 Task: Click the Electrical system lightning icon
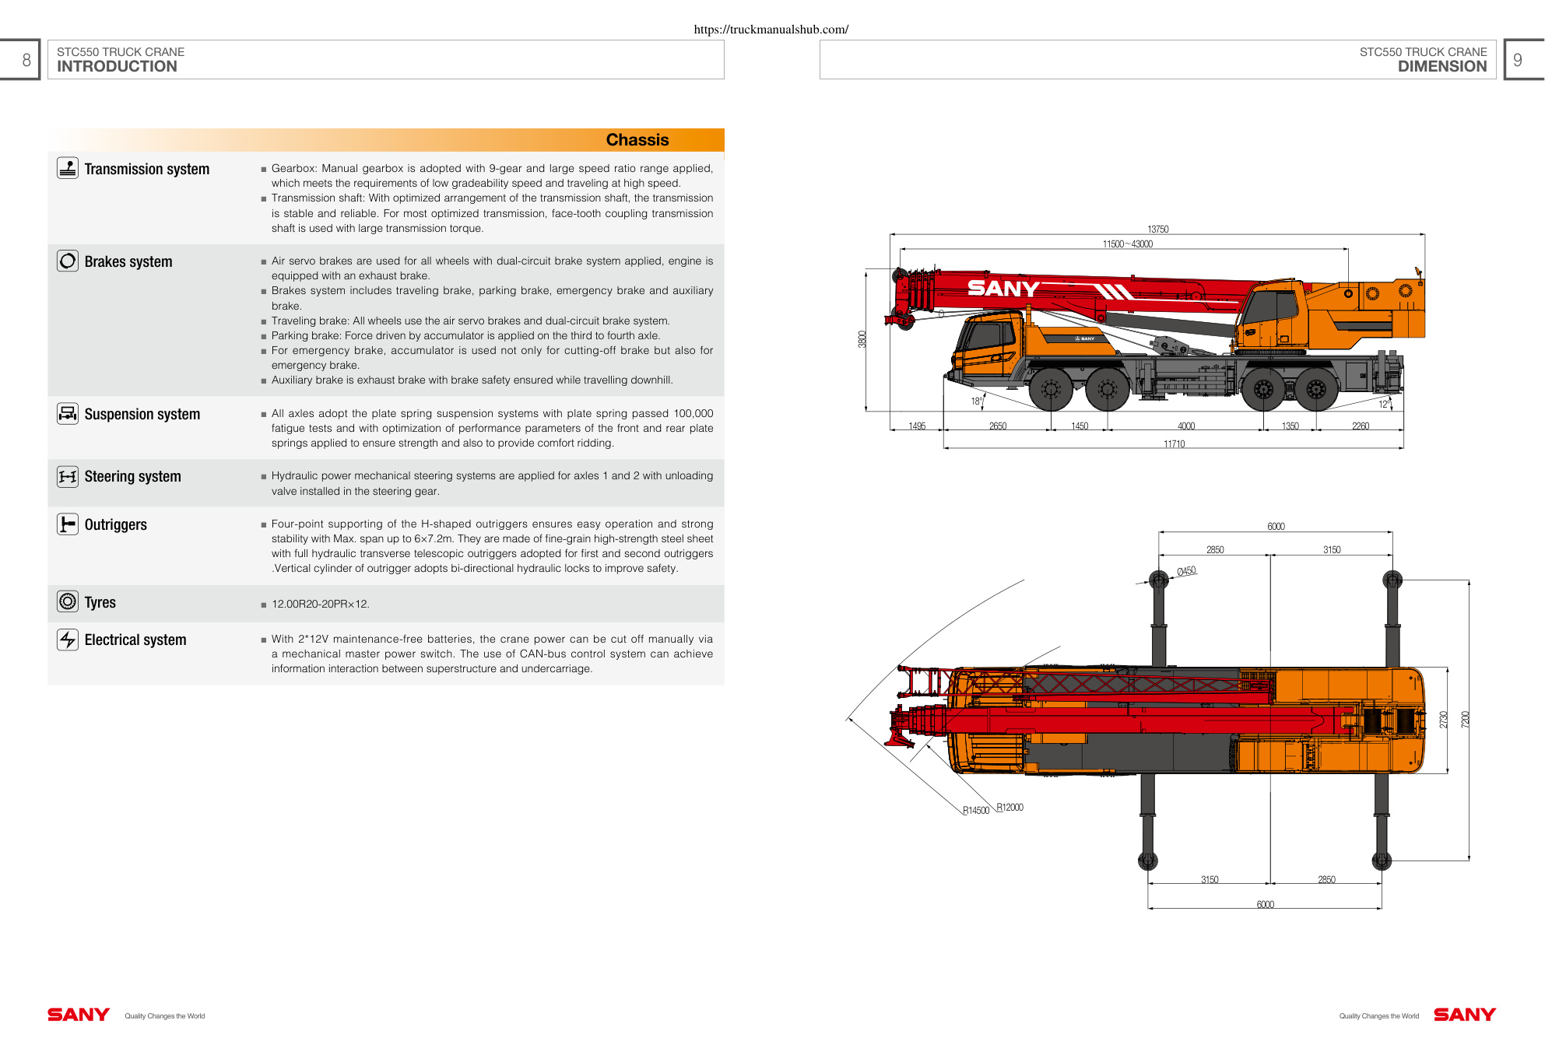click(x=68, y=640)
